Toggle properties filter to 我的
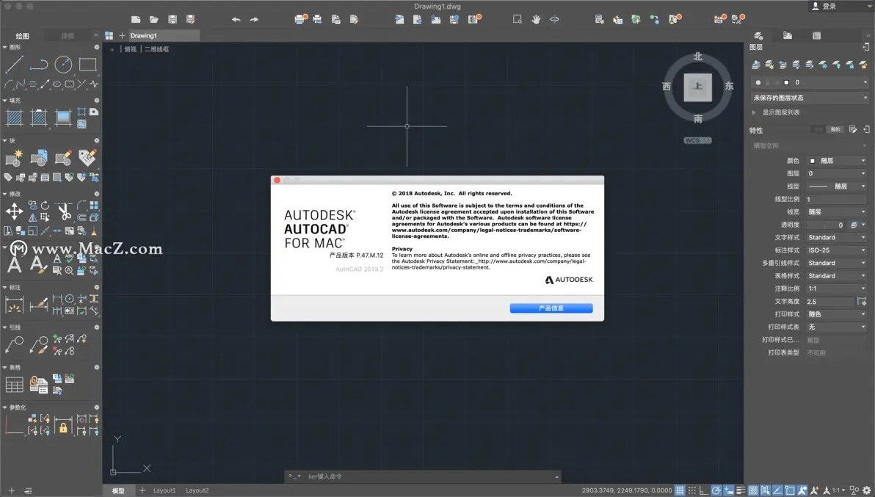Image resolution: width=875 pixels, height=497 pixels. 835,129
